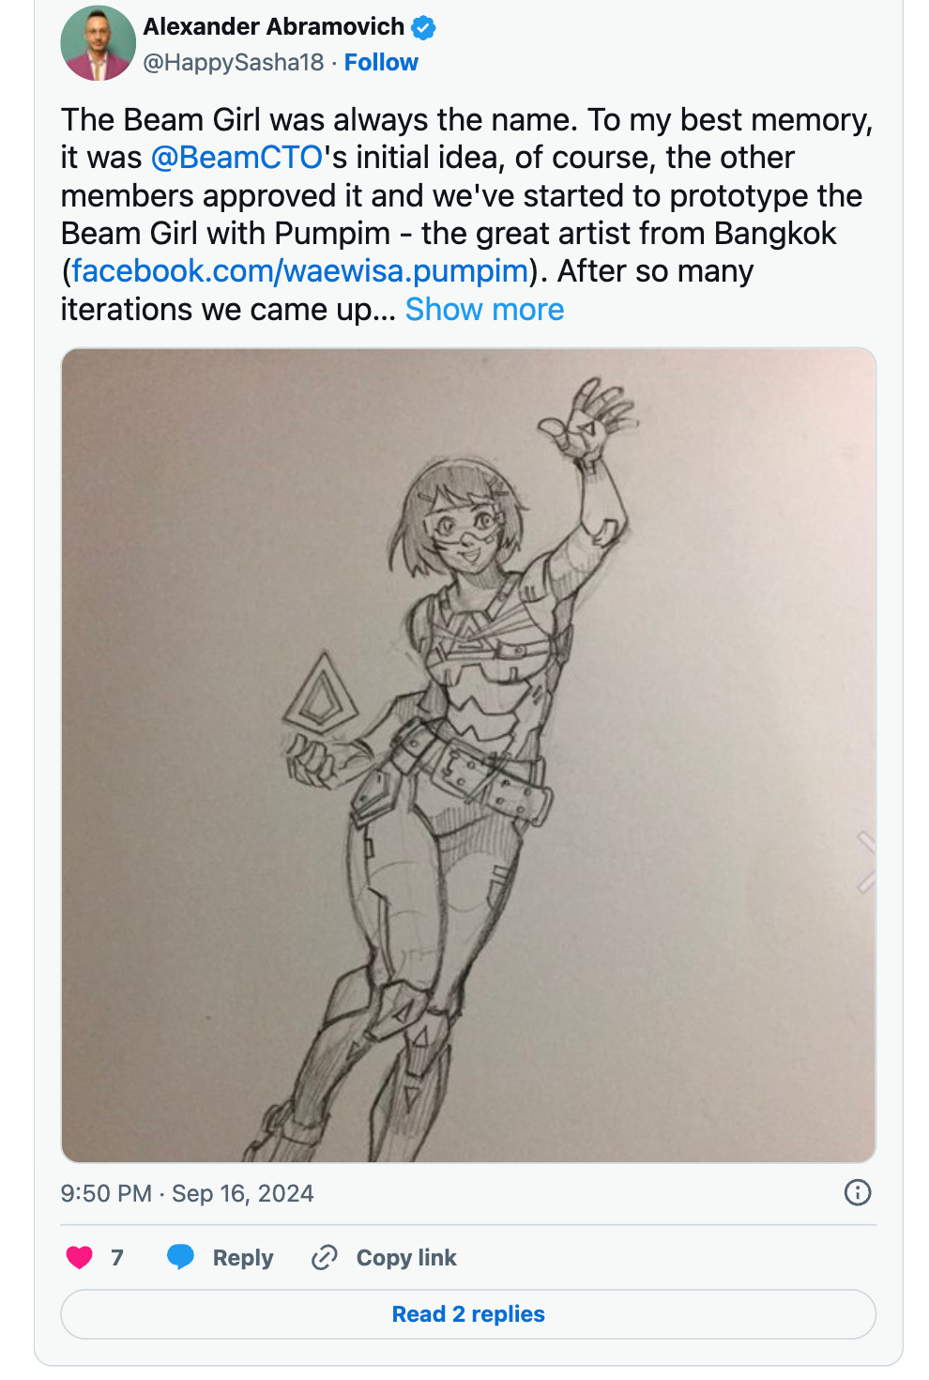
Task: Click the blue verified badge icon
Action: point(424,28)
